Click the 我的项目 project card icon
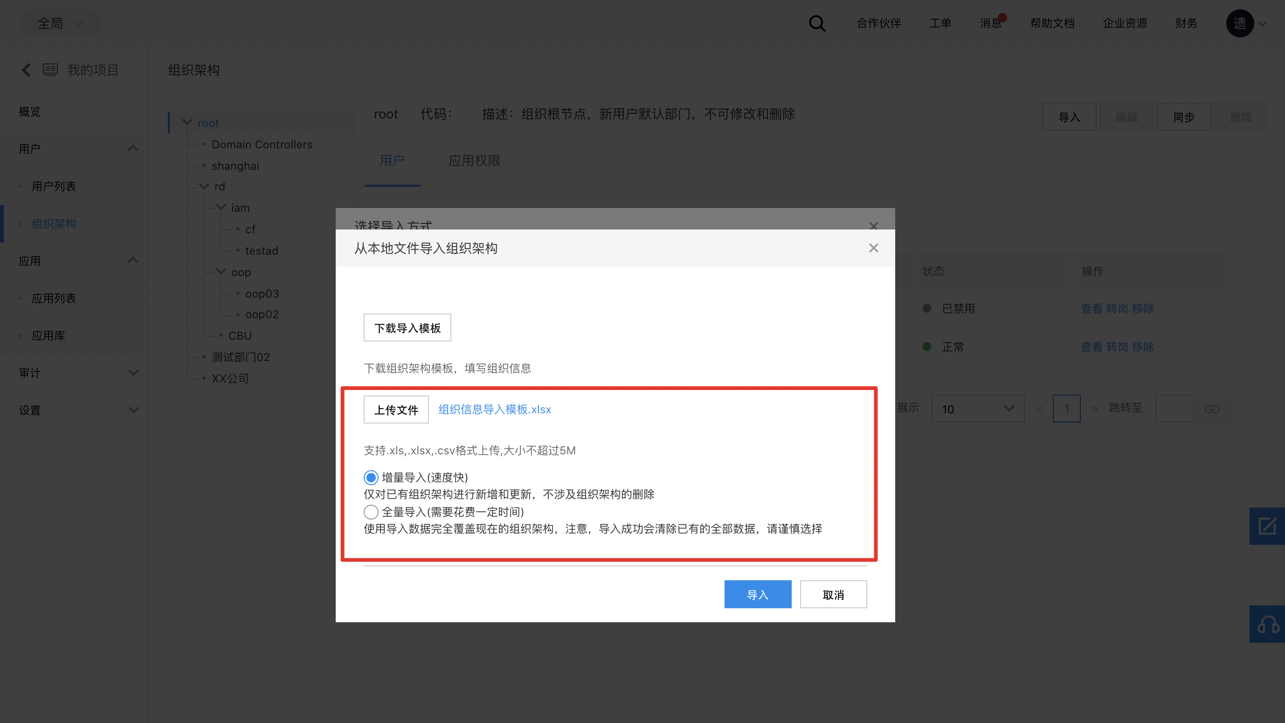 pos(50,70)
